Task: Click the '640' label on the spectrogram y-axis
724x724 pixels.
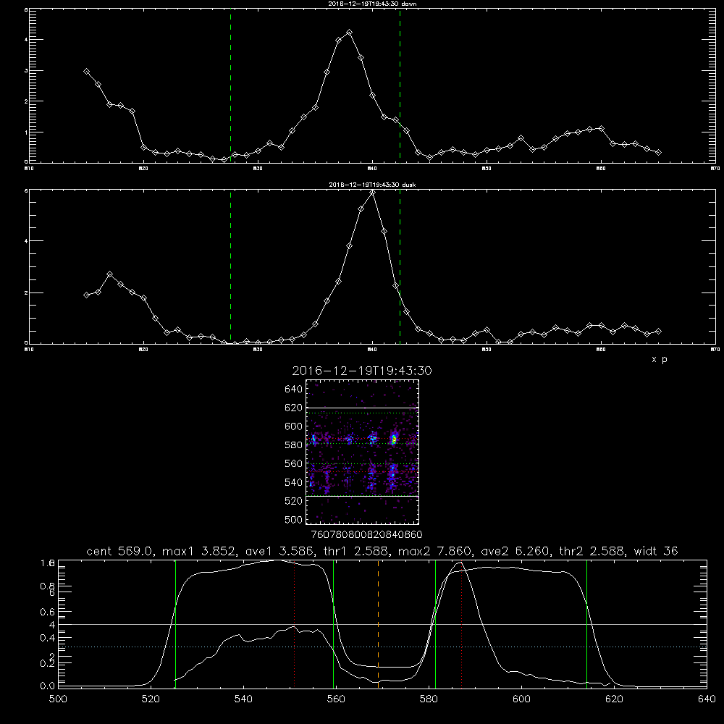Action: 294,390
